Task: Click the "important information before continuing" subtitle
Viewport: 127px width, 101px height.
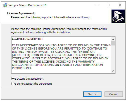Action: [x=66, y=17]
